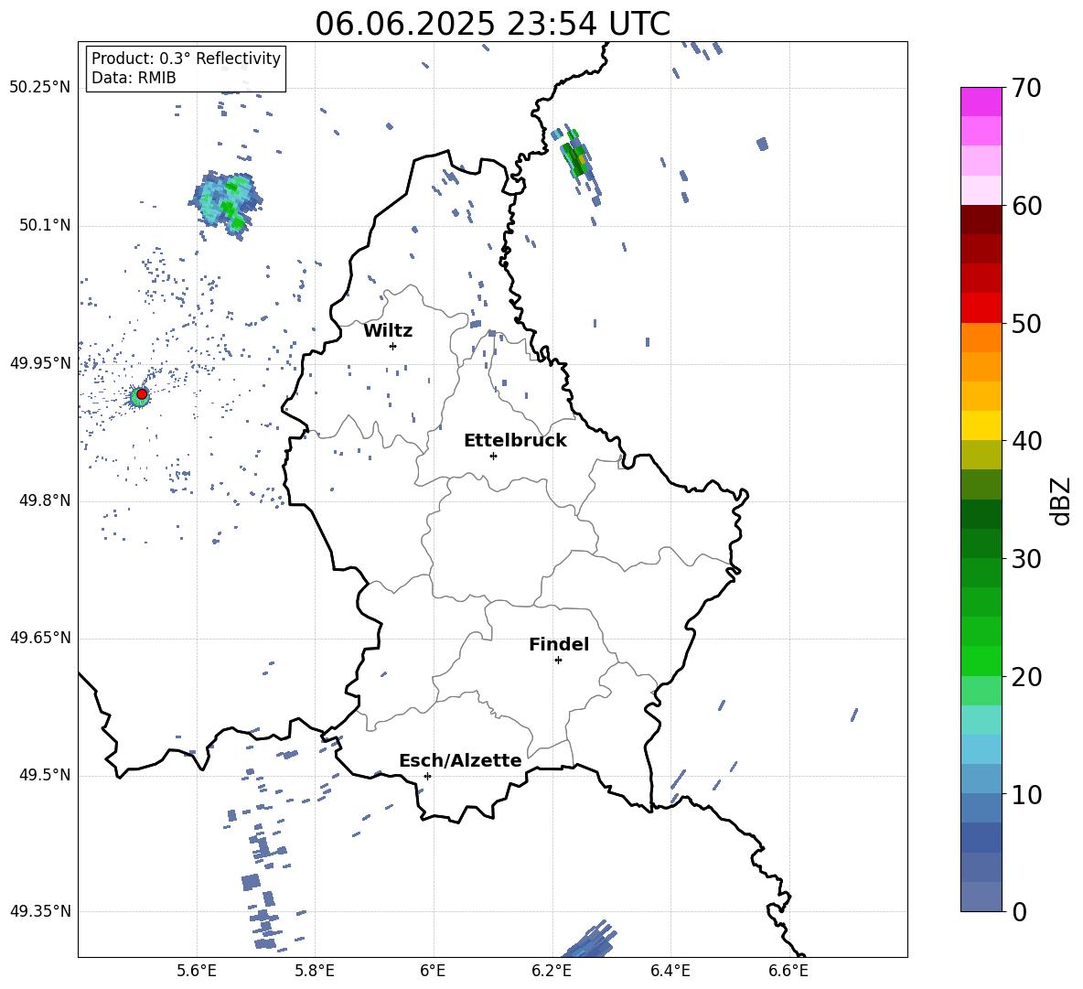Viewport: 1083px width, 989px height.
Task: Click the Esch/Alzette station cross marker
Action: (427, 776)
